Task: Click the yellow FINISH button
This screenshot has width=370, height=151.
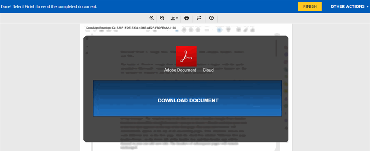Action: tap(310, 6)
